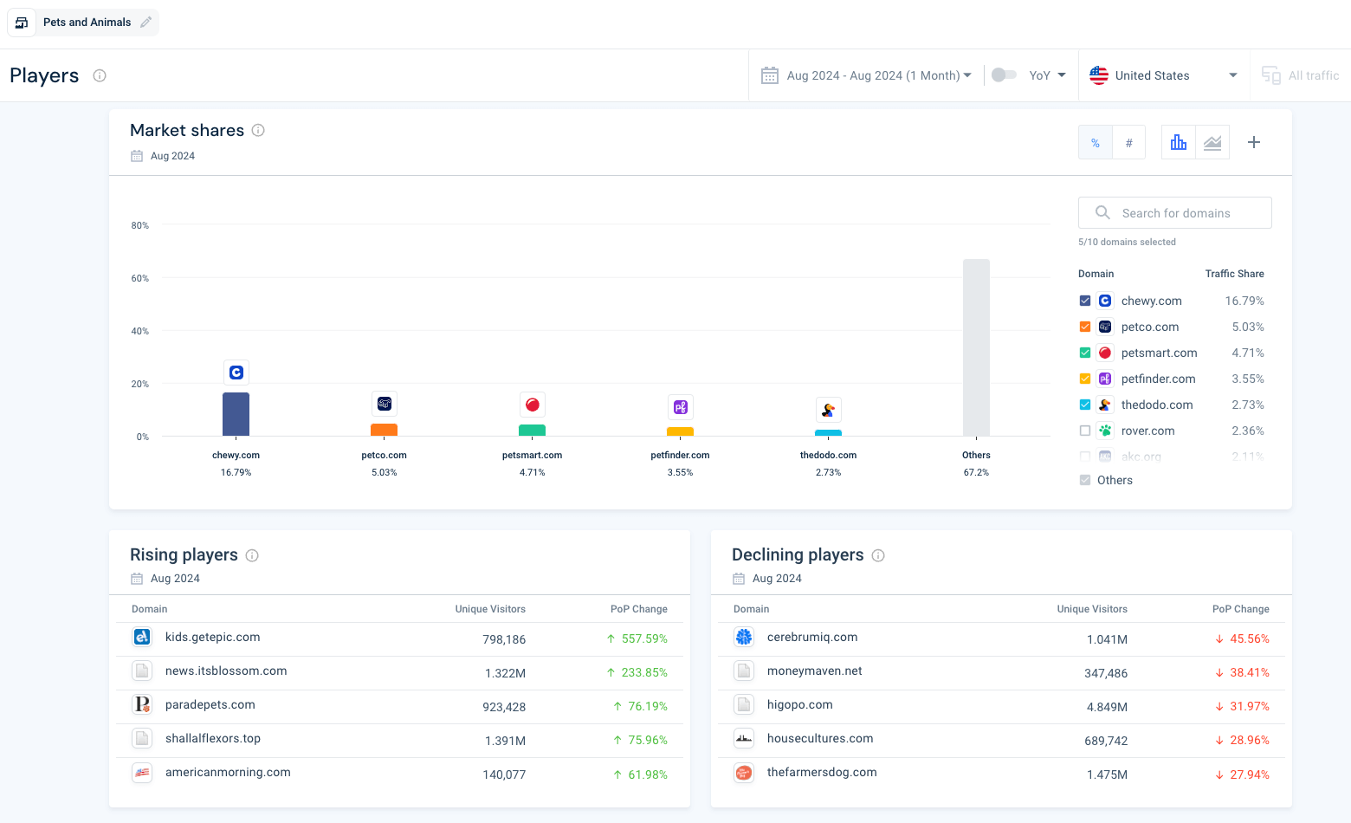Screen dimensions: 1351x823
Task: Uncheck the petfinder.com domain checkbox
Action: pos(1085,379)
